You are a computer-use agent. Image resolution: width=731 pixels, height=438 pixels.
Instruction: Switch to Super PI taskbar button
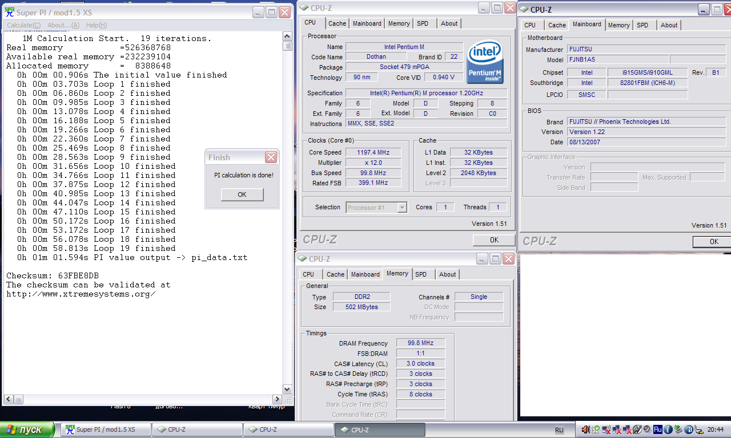(107, 429)
